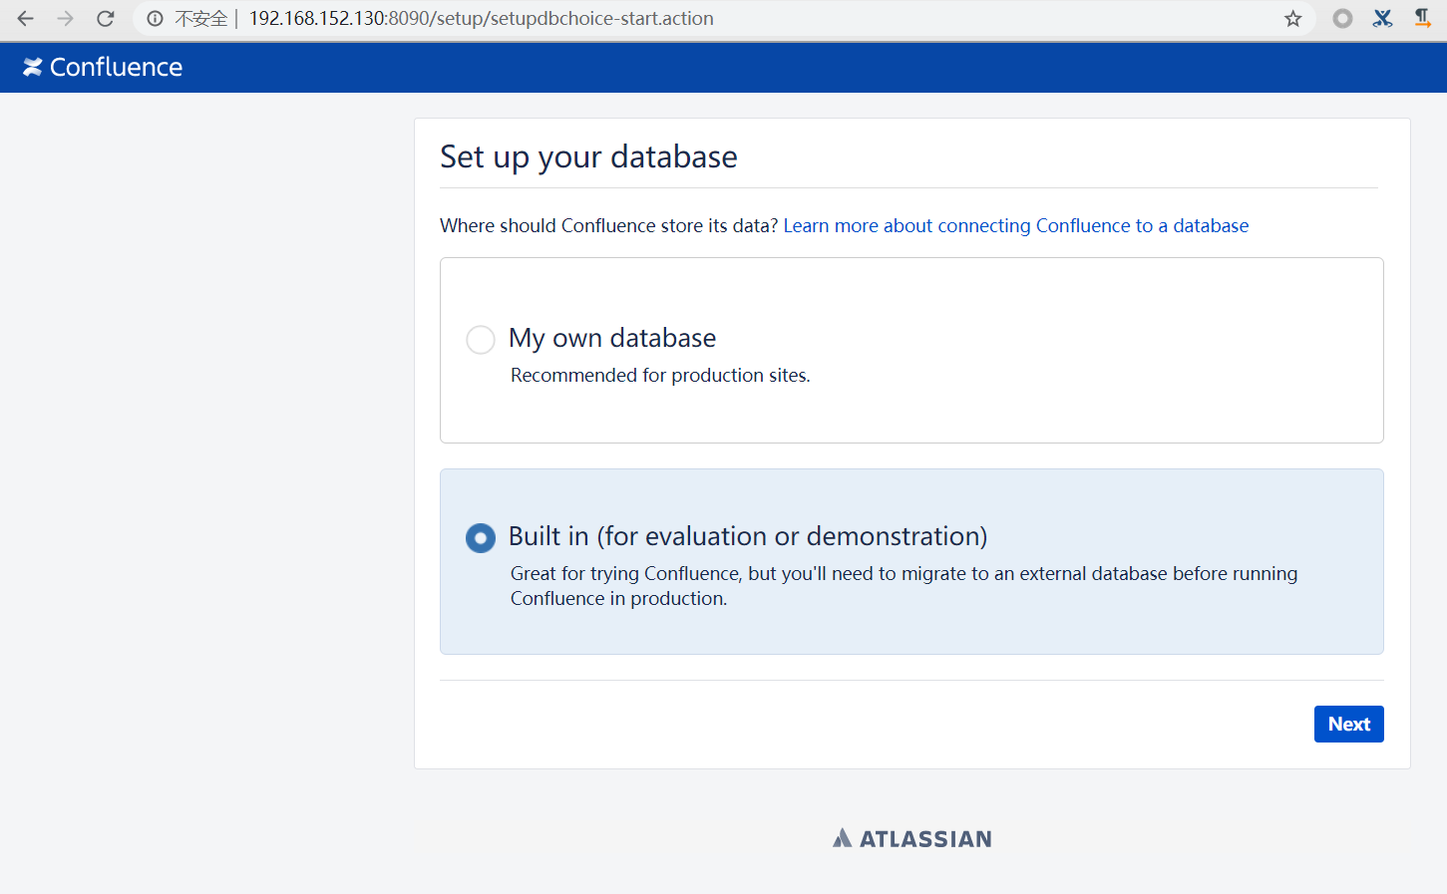
Task: Click the gray circle extension icon
Action: pos(1343,19)
